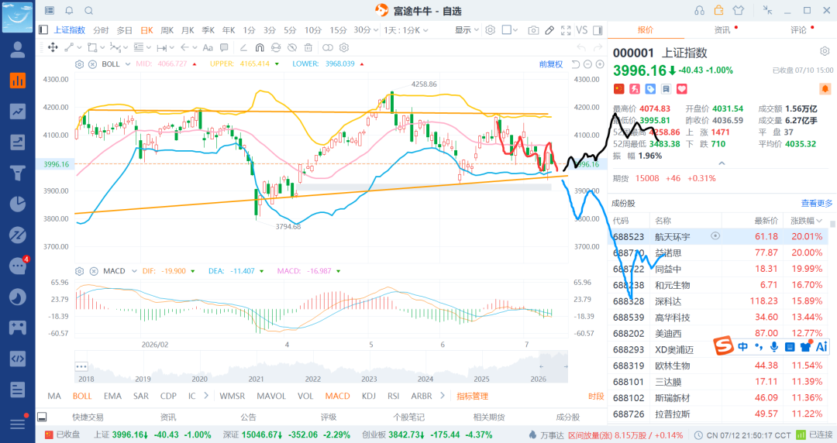Viewport: 837px width, 443px height.
Task: Open the 显示 display dropdown
Action: pyautogui.click(x=467, y=30)
